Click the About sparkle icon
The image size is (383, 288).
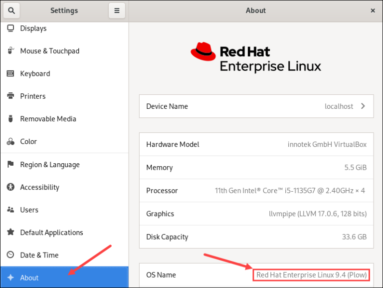pyautogui.click(x=10, y=278)
